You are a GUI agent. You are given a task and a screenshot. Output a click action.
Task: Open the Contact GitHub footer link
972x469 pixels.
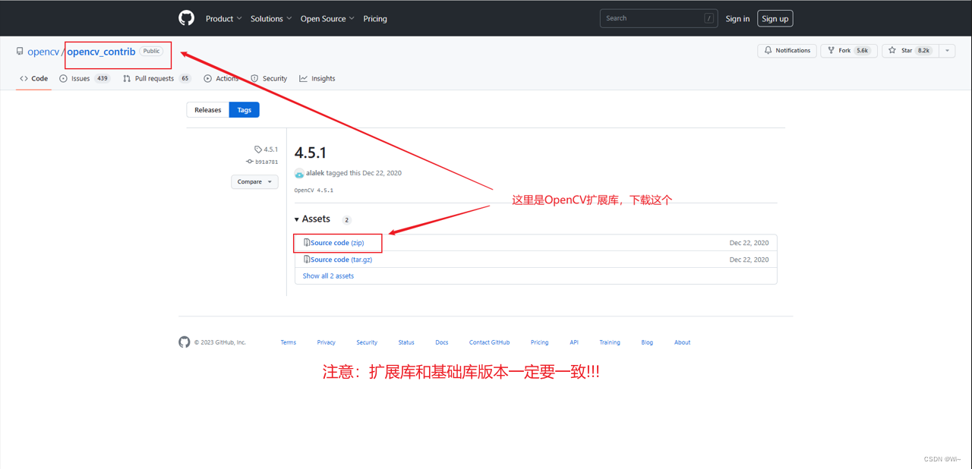coord(490,342)
